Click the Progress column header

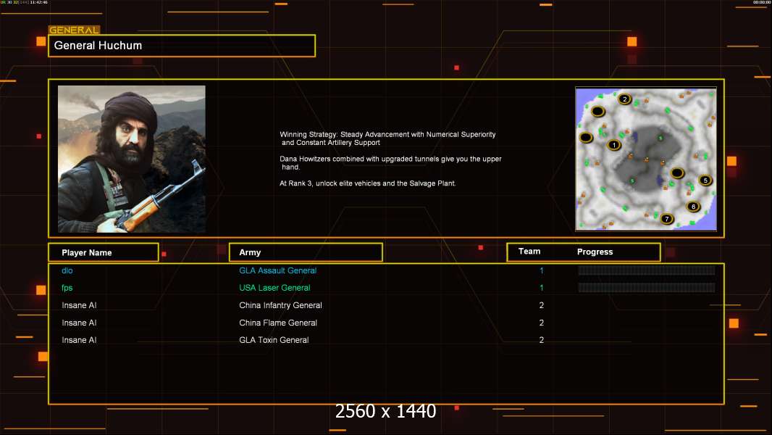click(x=595, y=252)
